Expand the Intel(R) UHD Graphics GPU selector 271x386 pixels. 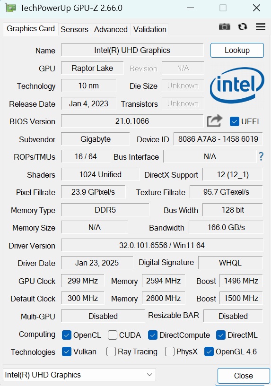[79, 375]
